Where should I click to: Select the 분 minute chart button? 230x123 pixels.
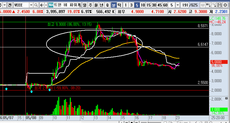[x=114, y=5]
